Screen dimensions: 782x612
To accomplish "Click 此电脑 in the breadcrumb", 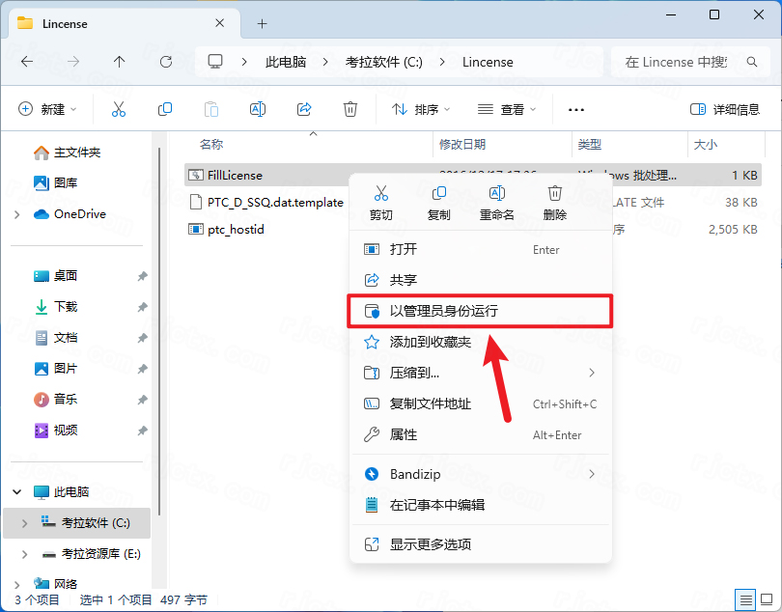I will point(286,62).
